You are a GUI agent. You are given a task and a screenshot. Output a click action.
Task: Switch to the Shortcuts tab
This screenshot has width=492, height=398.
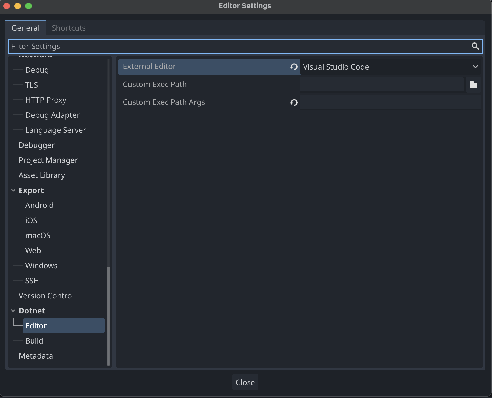(x=68, y=28)
